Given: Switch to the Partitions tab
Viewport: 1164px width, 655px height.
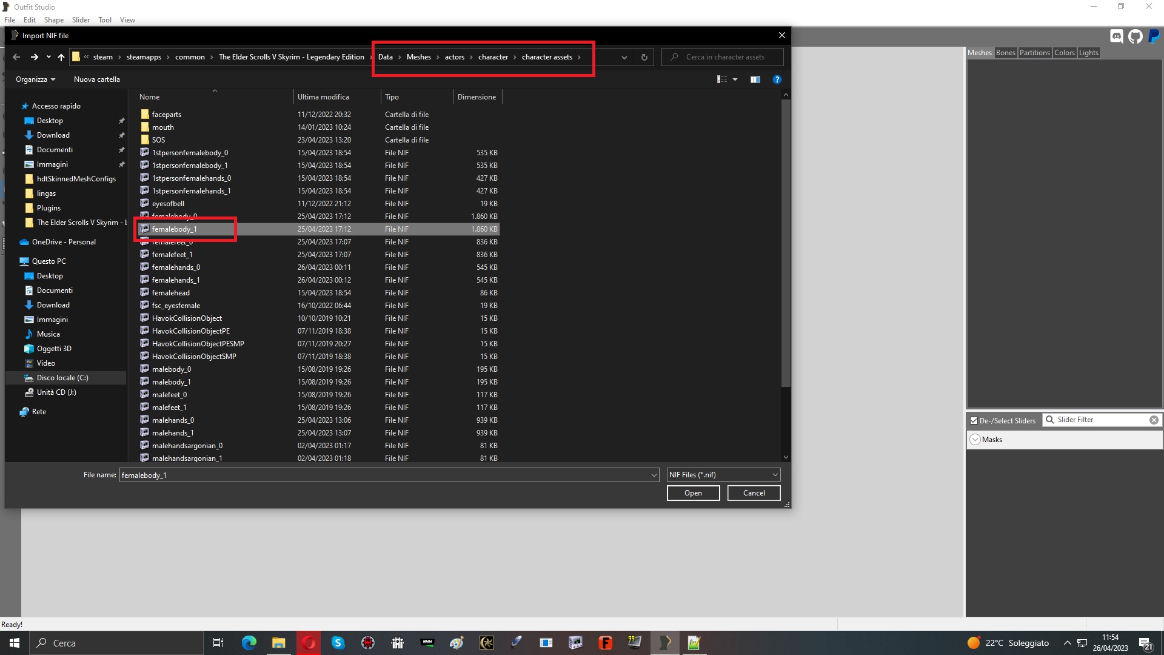Looking at the screenshot, I should (x=1034, y=53).
